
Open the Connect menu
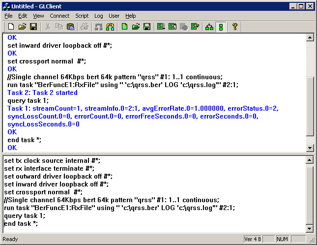59,16
